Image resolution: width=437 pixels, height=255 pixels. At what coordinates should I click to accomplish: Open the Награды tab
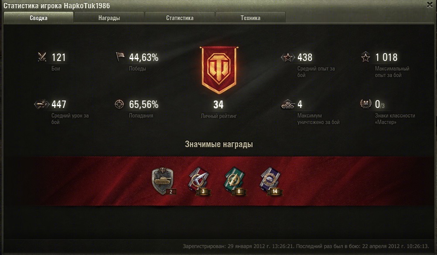(x=109, y=17)
